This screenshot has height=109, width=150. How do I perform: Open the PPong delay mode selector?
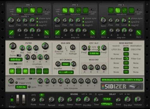pos(106,104)
